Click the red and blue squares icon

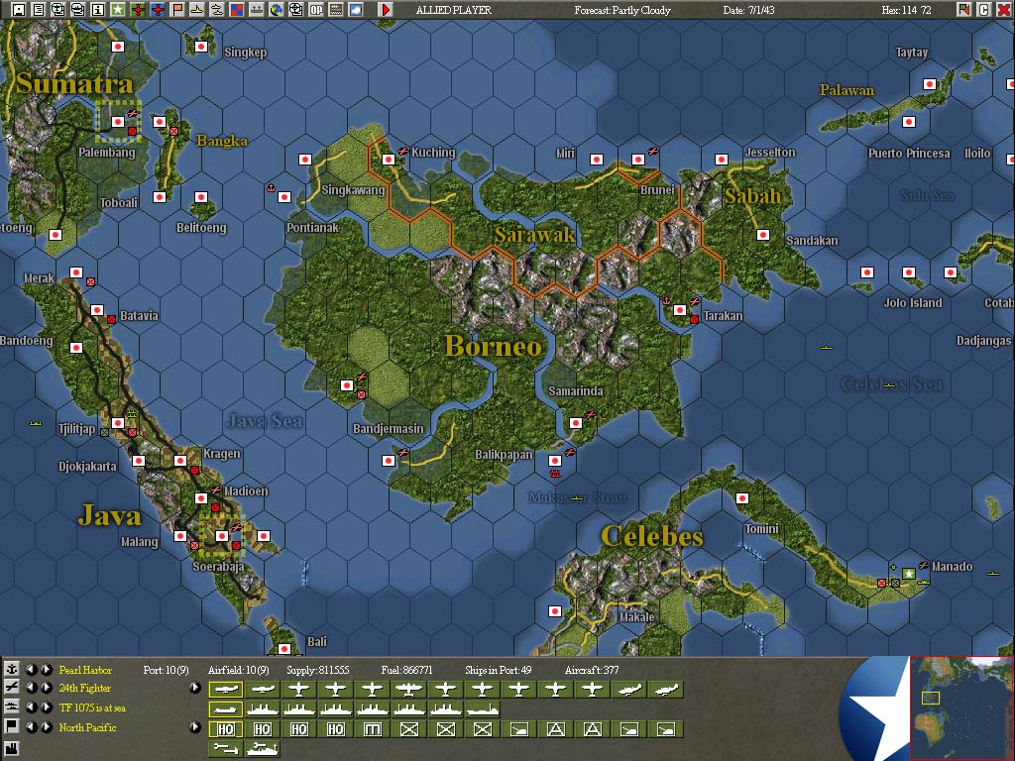236,9
